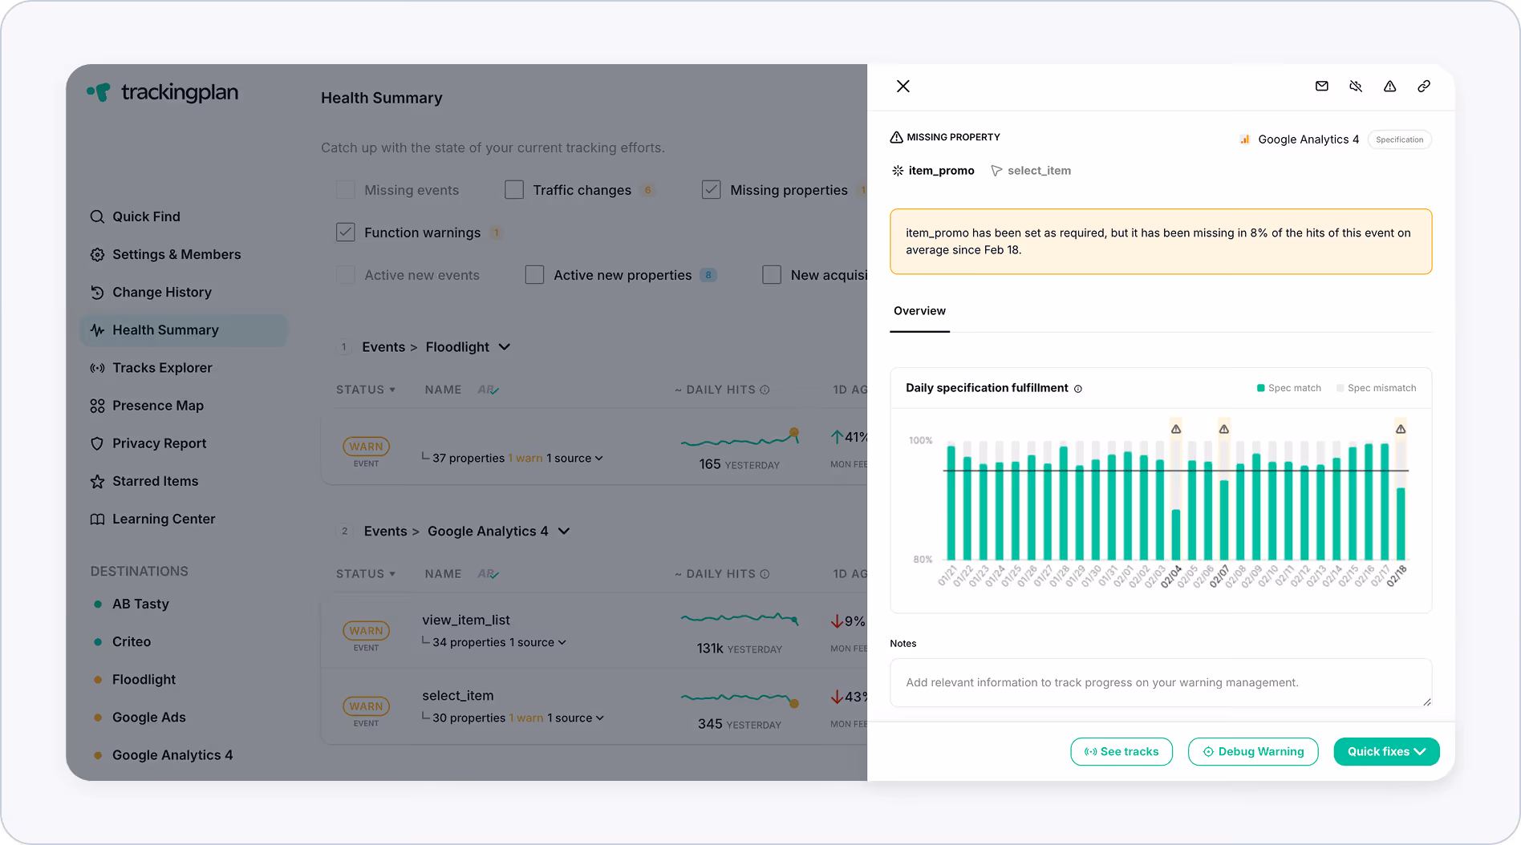Click the select_item event cursor icon
This screenshot has width=1521, height=845.
coord(996,171)
